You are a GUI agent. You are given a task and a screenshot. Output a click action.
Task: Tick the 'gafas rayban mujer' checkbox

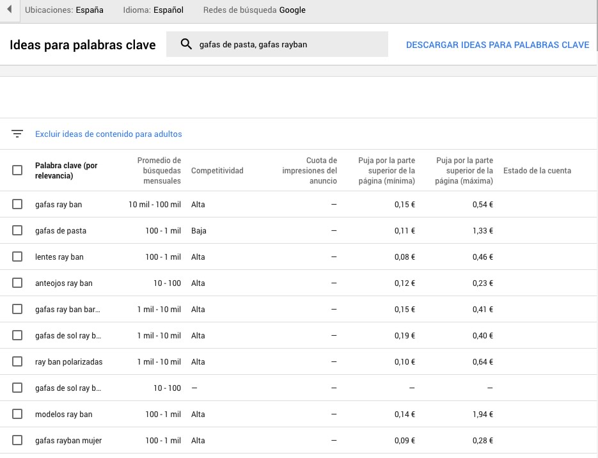(x=17, y=440)
